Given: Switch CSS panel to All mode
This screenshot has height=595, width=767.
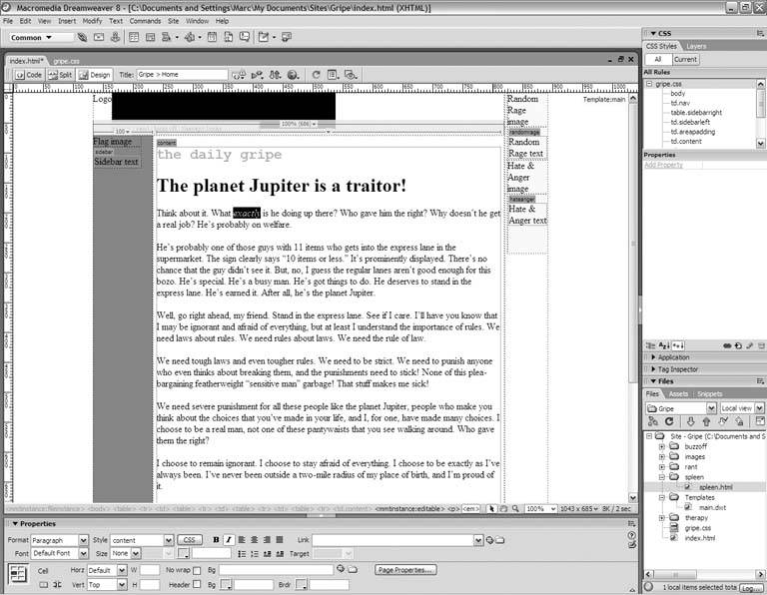Looking at the screenshot, I should pos(658,59).
